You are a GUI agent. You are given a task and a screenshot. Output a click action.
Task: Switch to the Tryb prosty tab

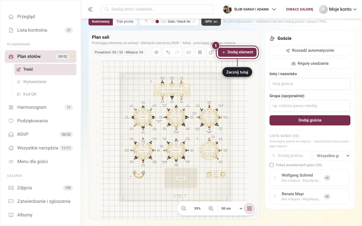(x=125, y=22)
